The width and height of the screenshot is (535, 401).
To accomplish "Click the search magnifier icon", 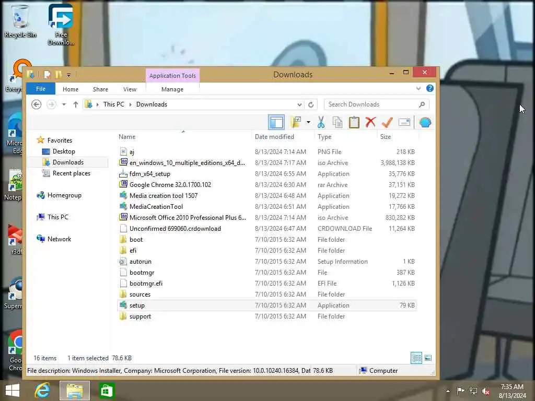I will pyautogui.click(x=422, y=104).
